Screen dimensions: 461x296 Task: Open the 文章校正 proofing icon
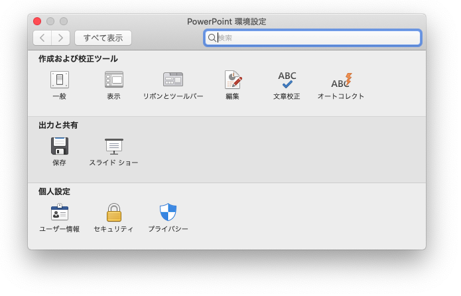pyautogui.click(x=287, y=80)
